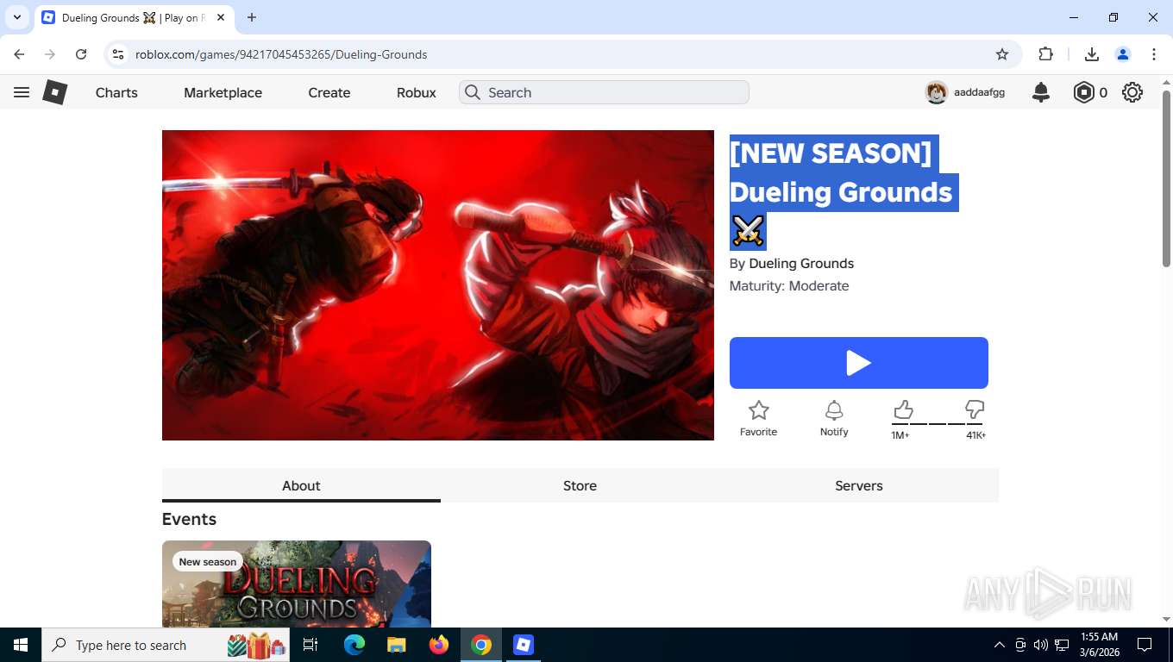Open the Charts menu item
This screenshot has width=1173, height=662.
[x=116, y=92]
